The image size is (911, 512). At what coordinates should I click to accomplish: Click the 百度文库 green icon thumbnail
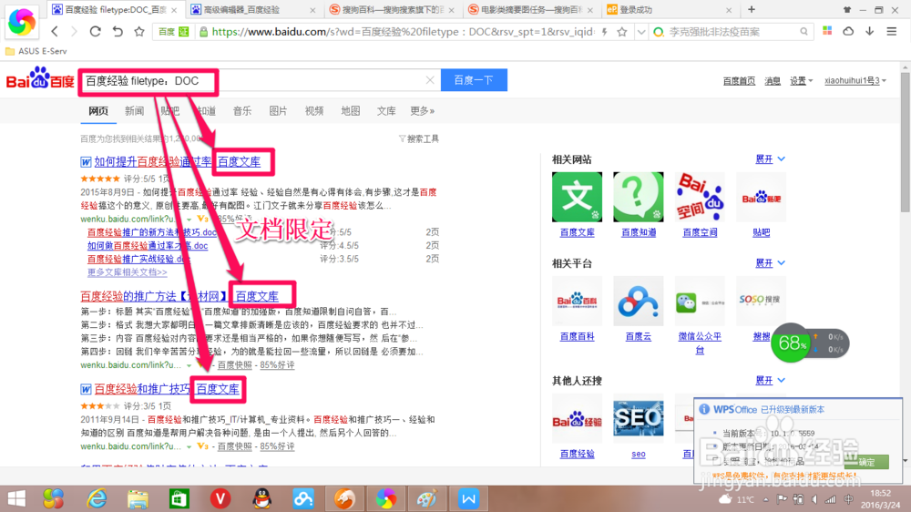pos(577,197)
